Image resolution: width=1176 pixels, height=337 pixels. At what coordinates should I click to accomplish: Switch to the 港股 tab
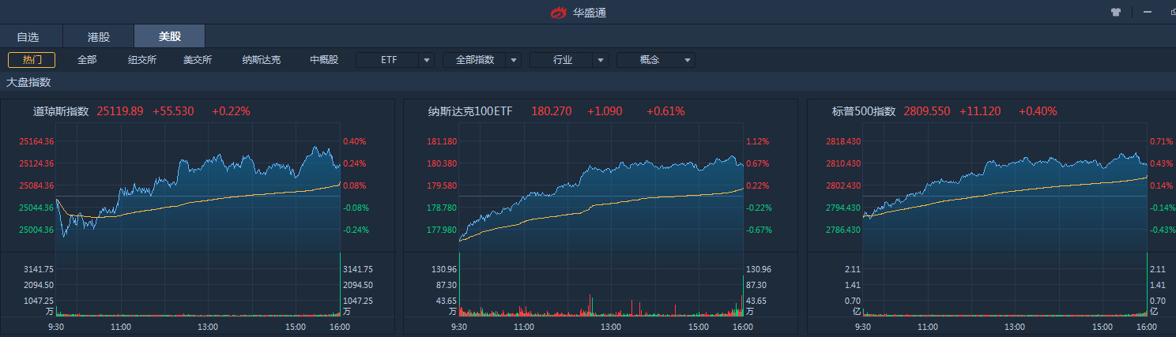click(99, 36)
